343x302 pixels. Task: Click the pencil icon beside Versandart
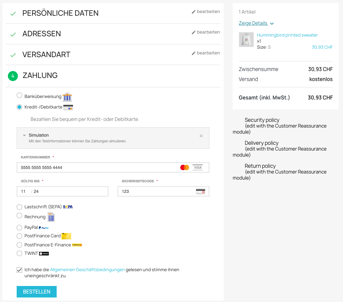[x=193, y=53]
